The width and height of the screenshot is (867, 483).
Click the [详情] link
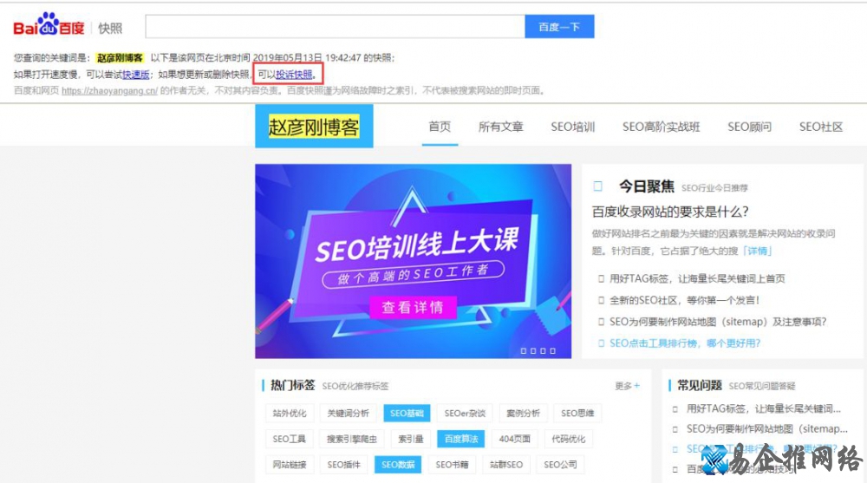click(758, 251)
